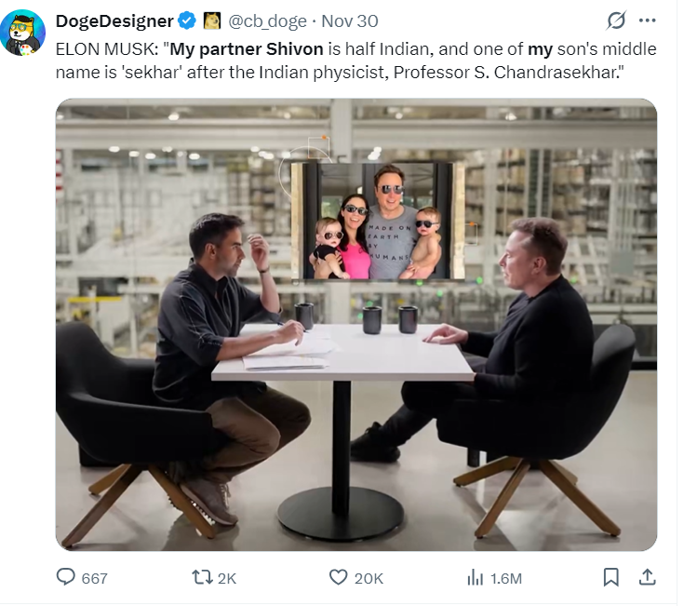Image resolution: width=684 pixels, height=606 pixels.
Task: Click the reply speech bubble icon
Action: tap(66, 577)
